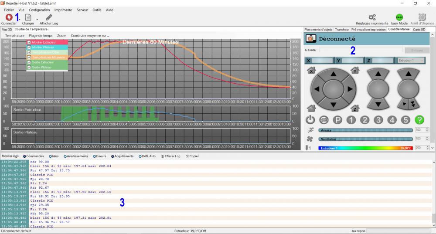The width and height of the screenshot is (436, 234).
Task: Open Réglages imprimante gear settings
Action: click(372, 17)
